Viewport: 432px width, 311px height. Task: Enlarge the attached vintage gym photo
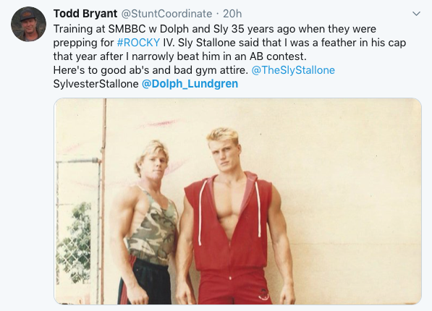pos(238,201)
